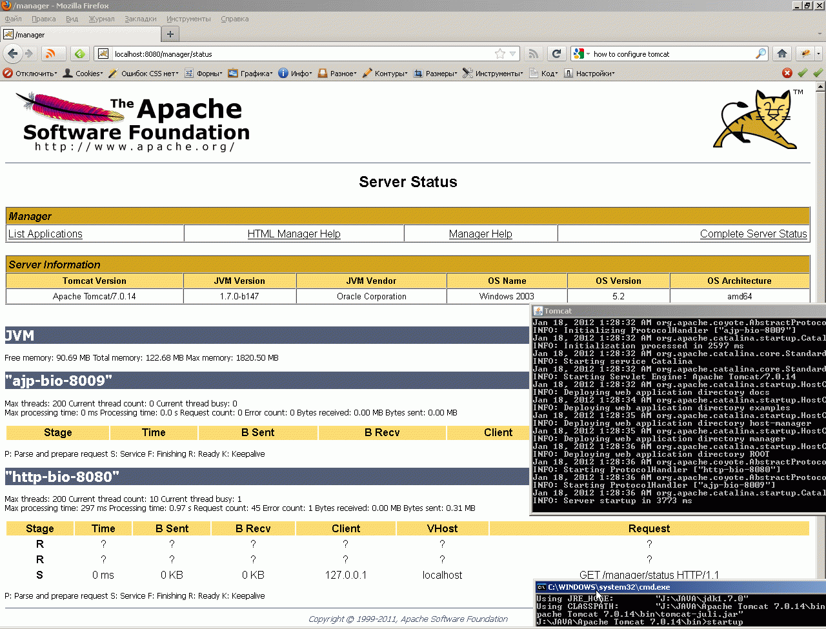
Task: Open the Инфо toolbar dropdown
Action: [295, 74]
